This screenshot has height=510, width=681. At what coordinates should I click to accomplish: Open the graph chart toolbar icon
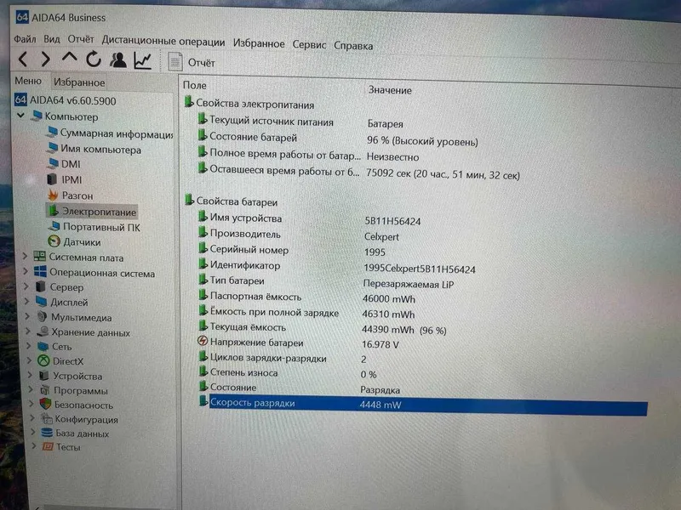point(142,60)
